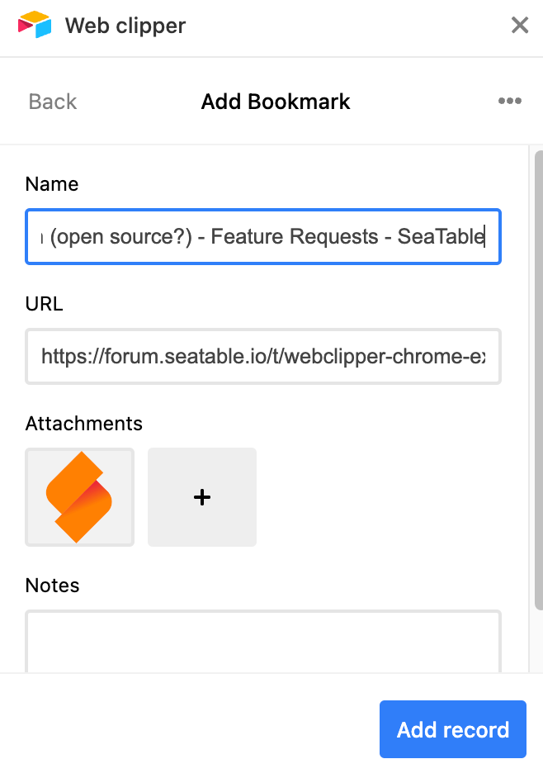This screenshot has width=543, height=778.
Task: Click the Add record button
Action: 453,729
